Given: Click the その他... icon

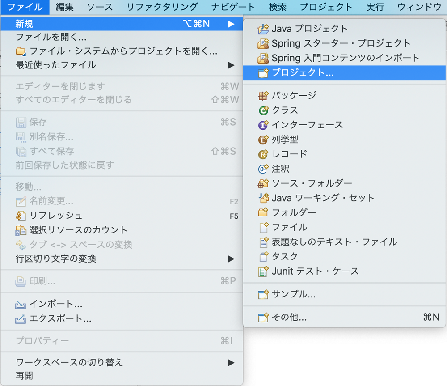Looking at the screenshot, I should click(x=263, y=317).
